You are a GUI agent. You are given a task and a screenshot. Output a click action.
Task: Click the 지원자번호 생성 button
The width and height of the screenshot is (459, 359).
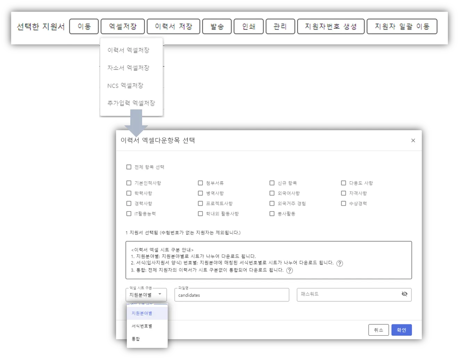(331, 26)
